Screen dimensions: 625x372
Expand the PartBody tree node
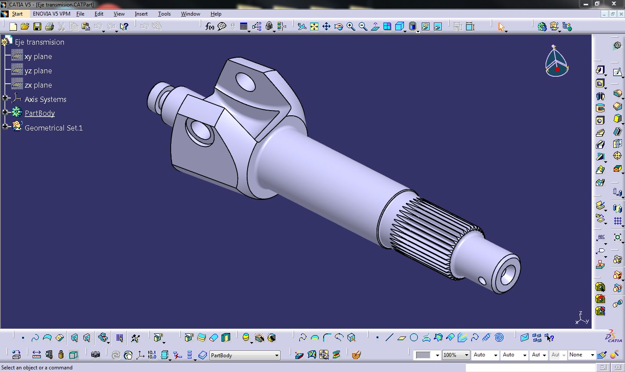[5, 112]
